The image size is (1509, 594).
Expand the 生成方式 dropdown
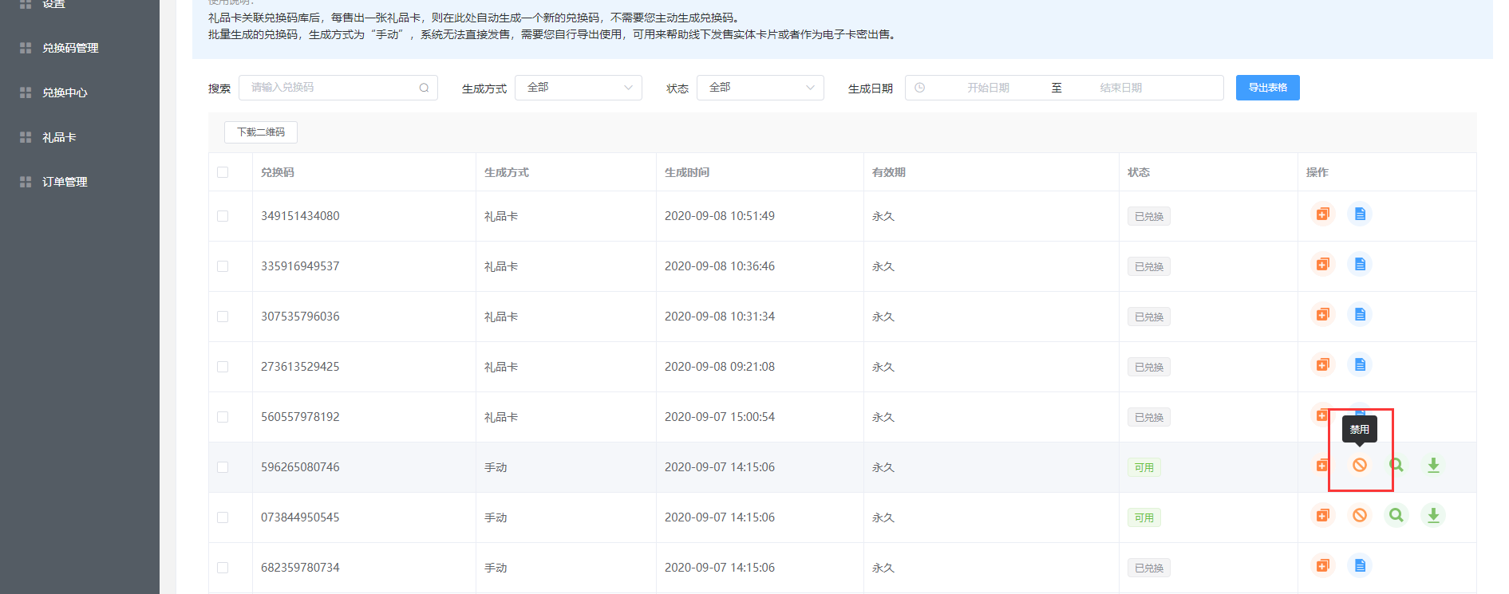[x=579, y=88]
